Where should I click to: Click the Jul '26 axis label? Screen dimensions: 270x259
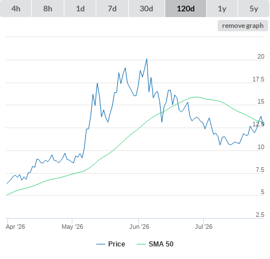tap(203, 227)
